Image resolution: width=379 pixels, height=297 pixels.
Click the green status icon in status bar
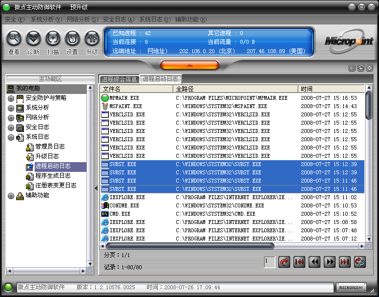tap(8, 287)
